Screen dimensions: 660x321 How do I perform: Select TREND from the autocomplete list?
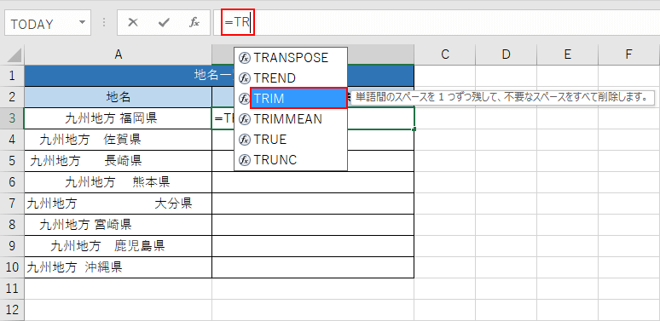(x=291, y=78)
